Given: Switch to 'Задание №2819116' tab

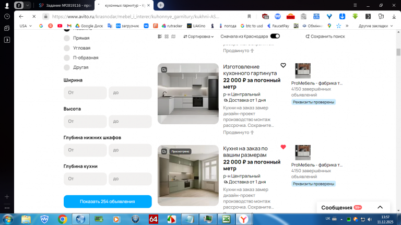Looking at the screenshot, I should tap(65, 5).
